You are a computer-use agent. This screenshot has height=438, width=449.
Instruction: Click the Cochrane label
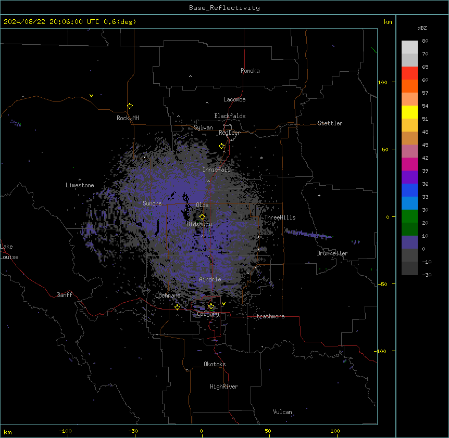click(168, 295)
